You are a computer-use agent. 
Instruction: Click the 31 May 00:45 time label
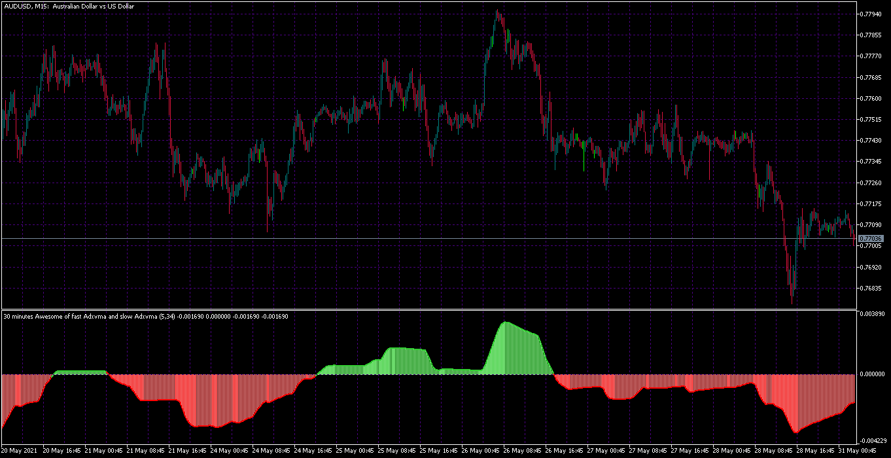pos(858,451)
